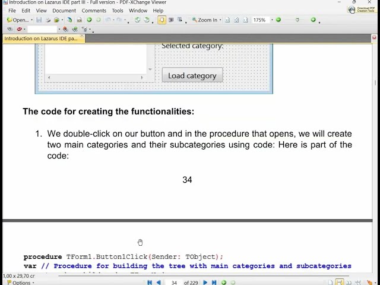Open the Help menu
Image resolution: width=380 pixels, height=285 pixels.
pos(158,11)
